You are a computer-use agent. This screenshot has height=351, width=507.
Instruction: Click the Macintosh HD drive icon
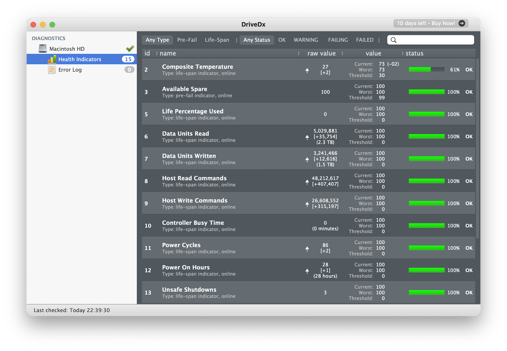(x=43, y=49)
